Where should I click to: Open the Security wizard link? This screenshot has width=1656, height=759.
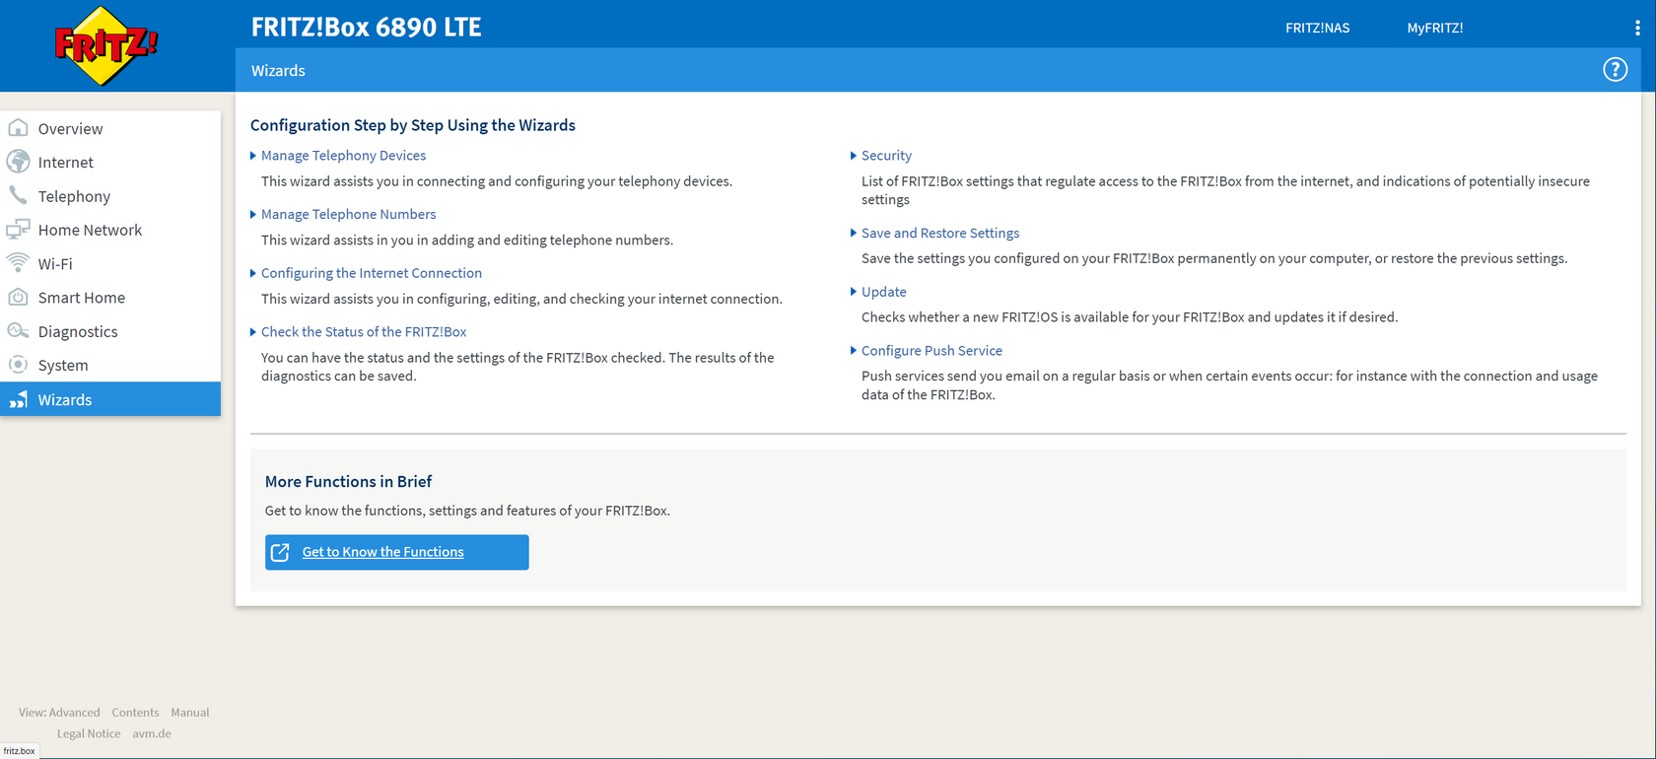point(886,156)
